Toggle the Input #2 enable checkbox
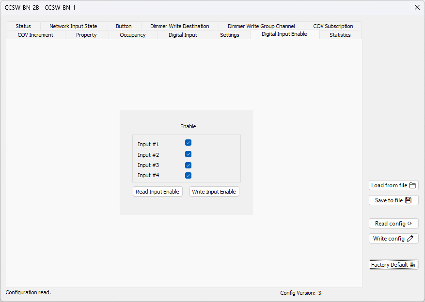425x302 pixels. [x=189, y=154]
